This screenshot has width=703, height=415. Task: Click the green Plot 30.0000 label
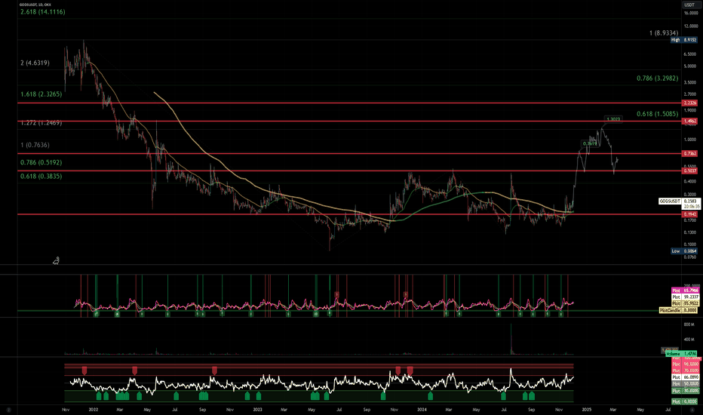685,391
